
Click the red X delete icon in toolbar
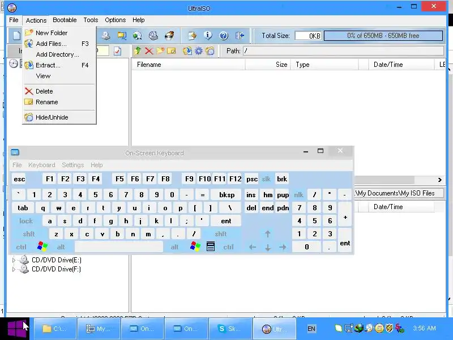click(x=149, y=51)
